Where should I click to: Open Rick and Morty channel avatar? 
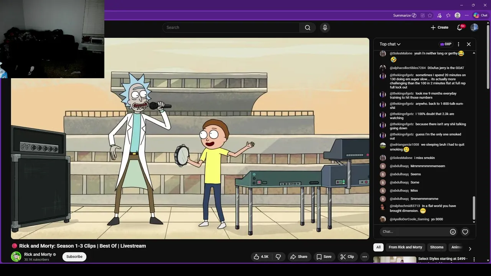click(x=16, y=257)
